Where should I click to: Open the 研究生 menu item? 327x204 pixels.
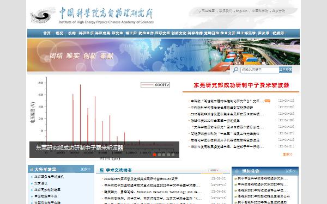117,33
